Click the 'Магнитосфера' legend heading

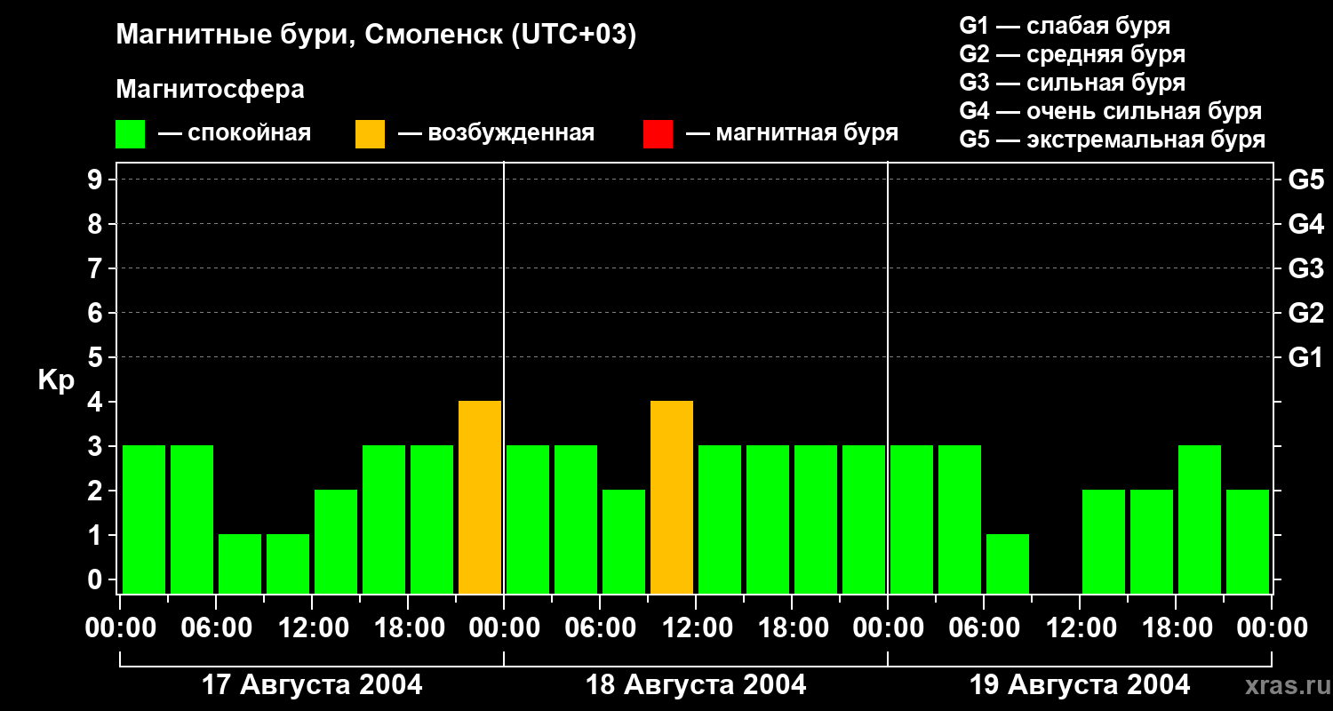[211, 90]
